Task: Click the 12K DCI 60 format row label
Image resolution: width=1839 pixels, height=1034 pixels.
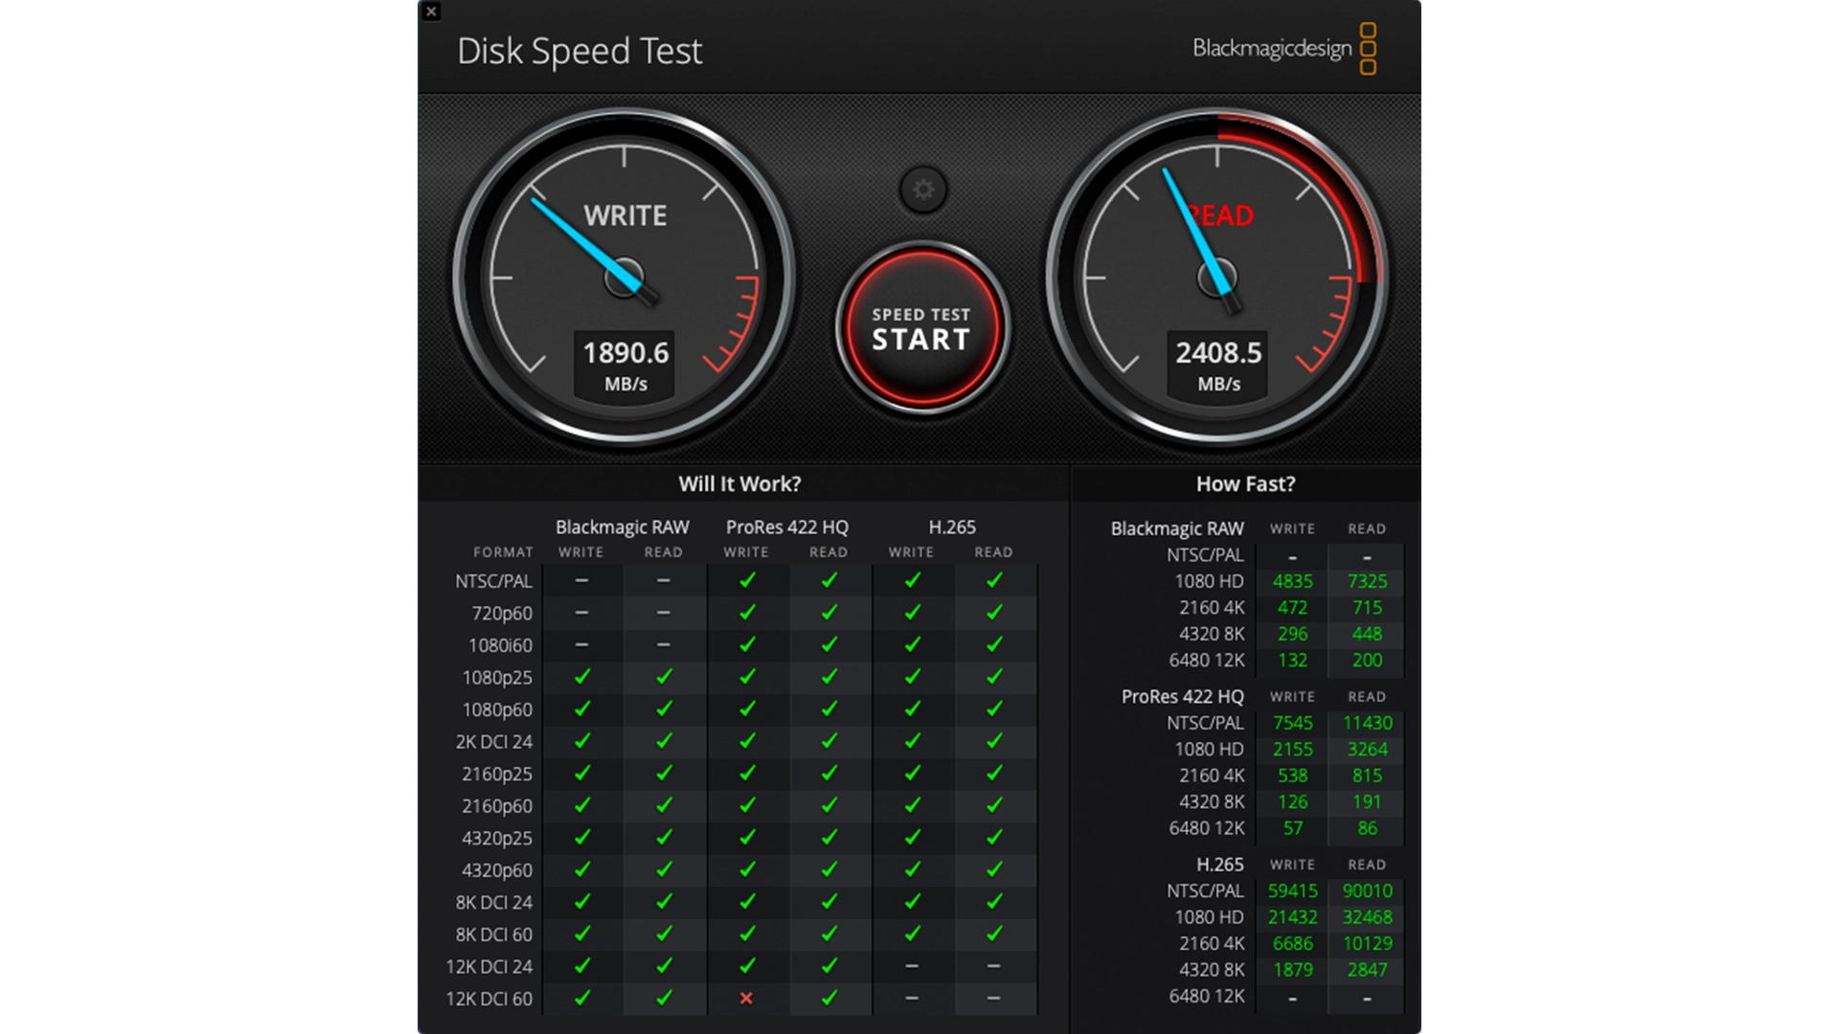Action: click(488, 999)
